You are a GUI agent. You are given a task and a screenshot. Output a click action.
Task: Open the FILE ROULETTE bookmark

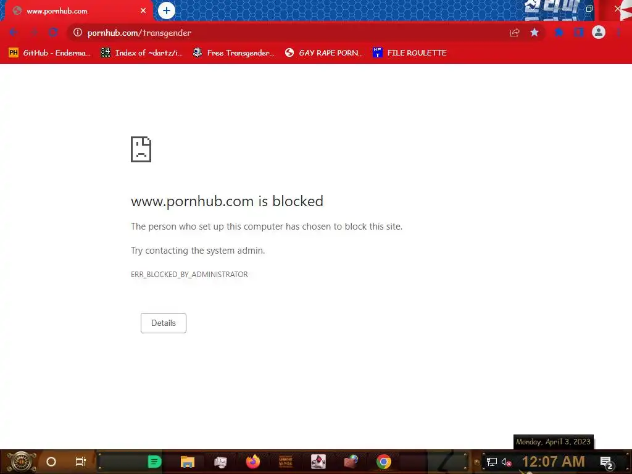(410, 53)
